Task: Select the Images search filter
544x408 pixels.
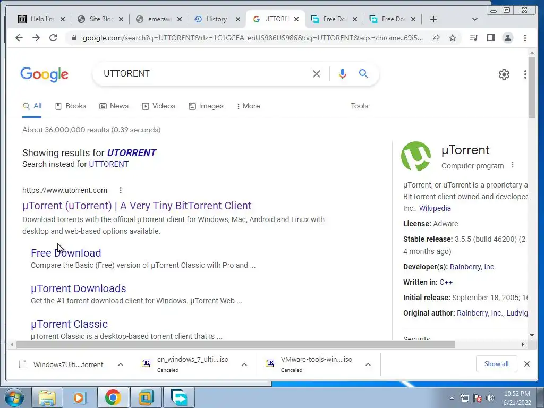Action: (x=206, y=106)
